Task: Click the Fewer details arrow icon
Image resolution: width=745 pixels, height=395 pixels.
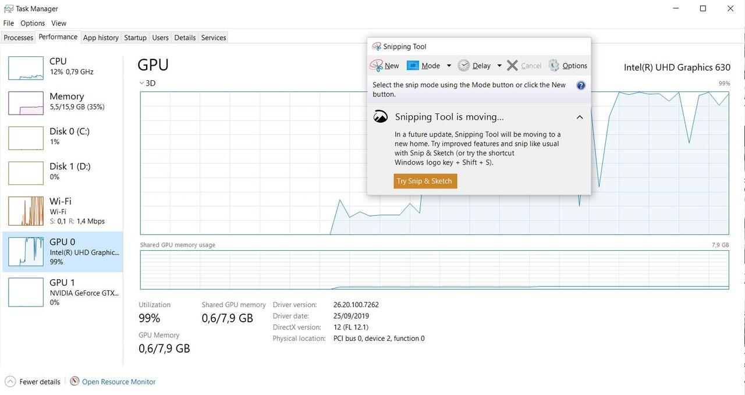Action: click(x=10, y=382)
